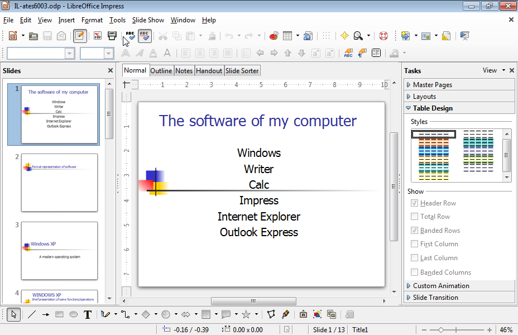The width and height of the screenshot is (518, 335).
Task: Click the zoom in plus button
Action: pyautogui.click(x=490, y=330)
